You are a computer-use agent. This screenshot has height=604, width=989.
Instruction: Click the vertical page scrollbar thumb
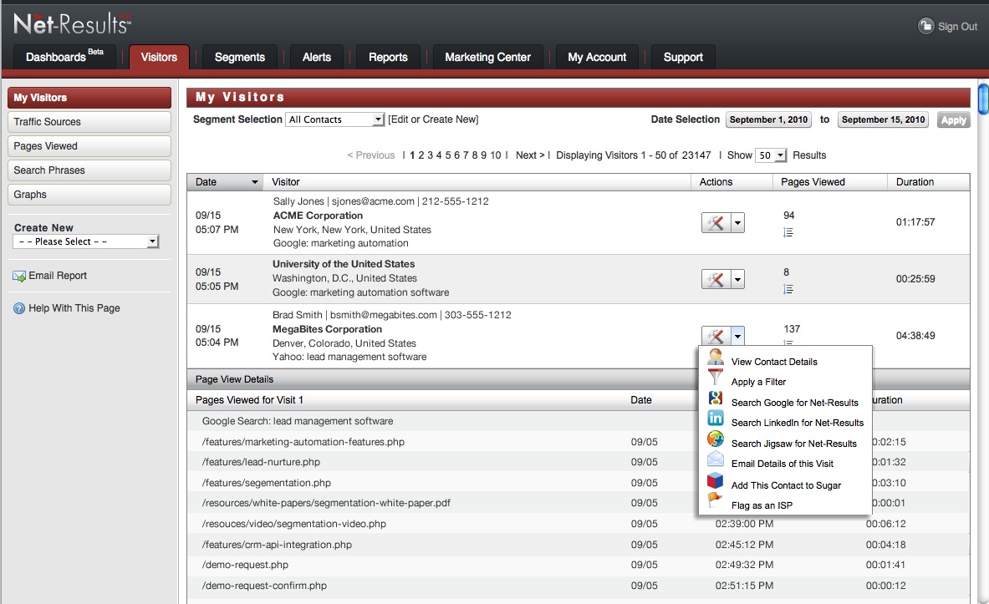[982, 99]
